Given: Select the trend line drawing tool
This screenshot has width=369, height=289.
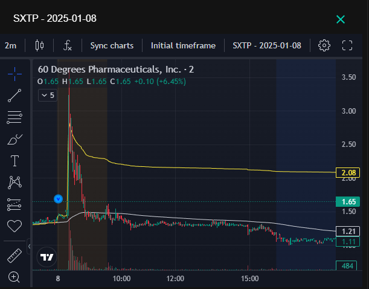Looking at the screenshot, I should [x=14, y=96].
